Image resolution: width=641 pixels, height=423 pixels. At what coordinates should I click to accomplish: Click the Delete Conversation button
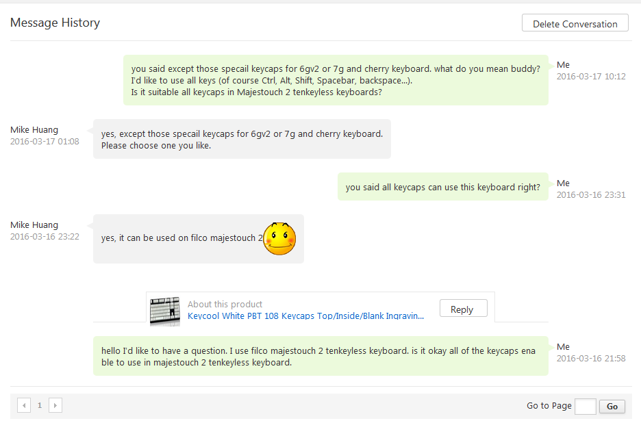(575, 23)
